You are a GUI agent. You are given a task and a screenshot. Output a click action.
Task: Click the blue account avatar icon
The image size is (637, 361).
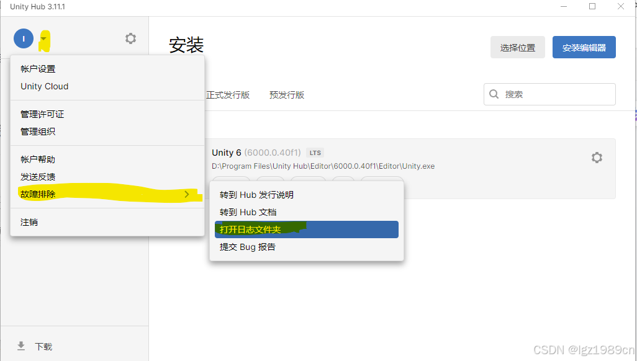tap(24, 38)
